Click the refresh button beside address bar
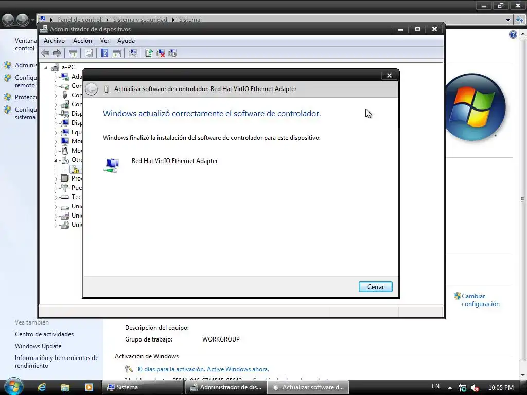This screenshot has height=395, width=527. [x=520, y=20]
